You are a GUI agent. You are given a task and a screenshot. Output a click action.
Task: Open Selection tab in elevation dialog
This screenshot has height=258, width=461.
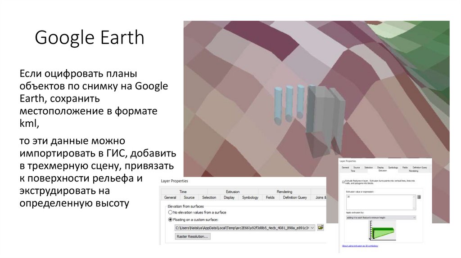pos(209,197)
